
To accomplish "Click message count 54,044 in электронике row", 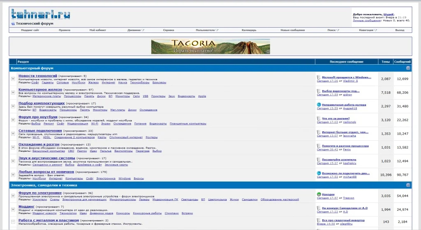I will pos(402,196).
